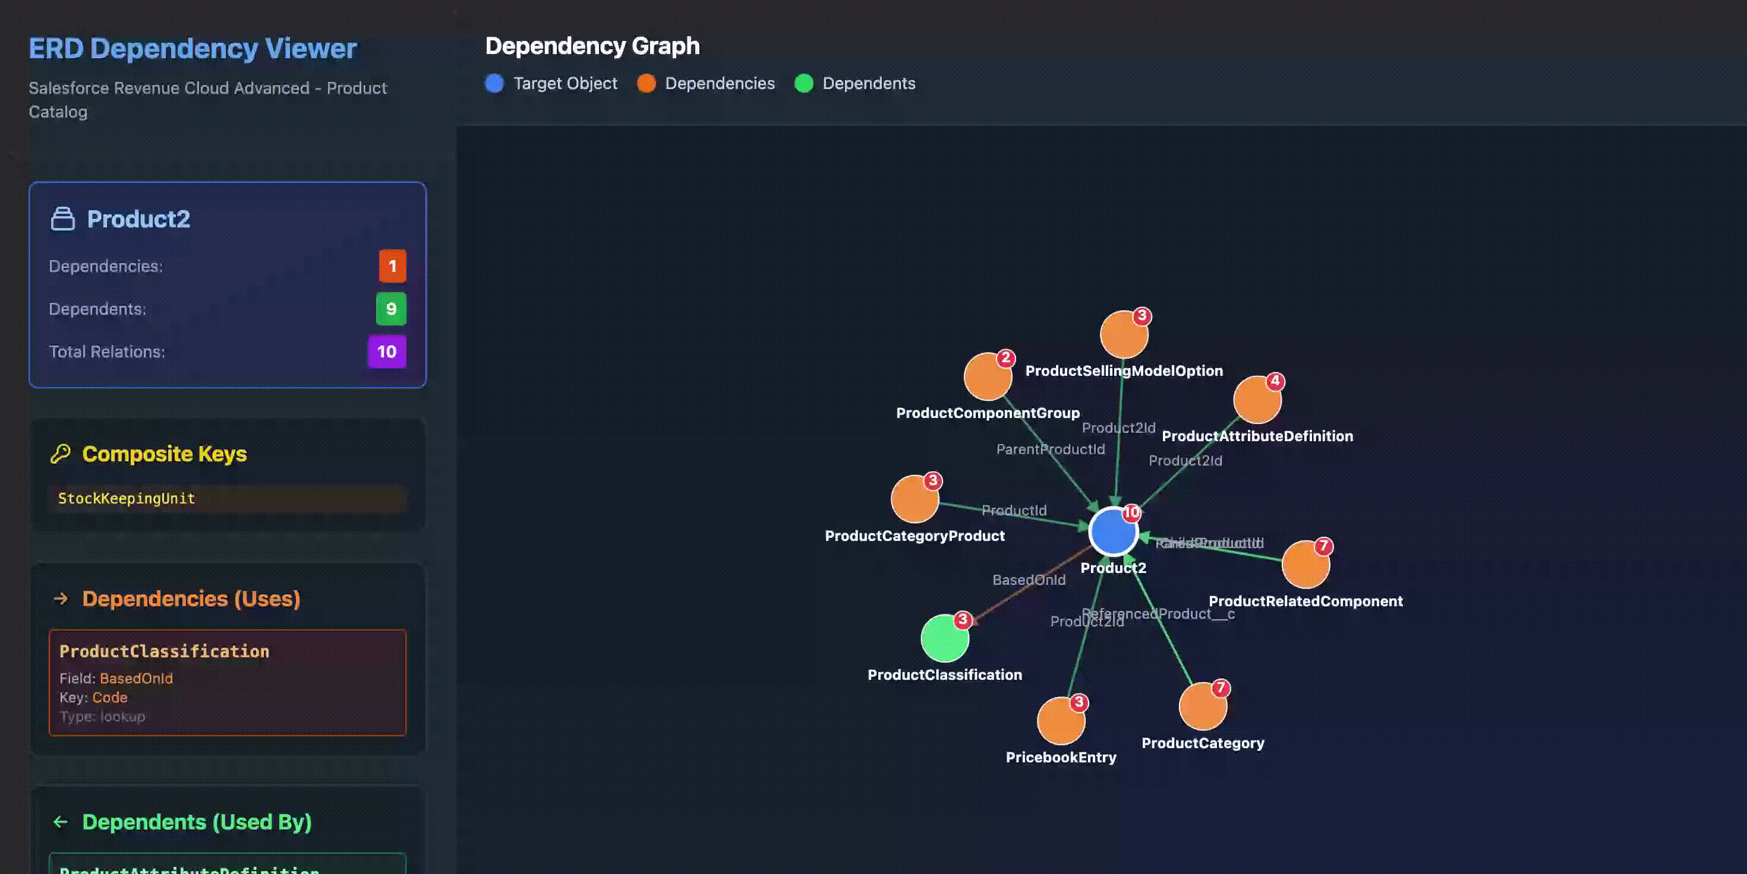The image size is (1747, 874).
Task: Click the StockKeepingUnit composite key entry
Action: coord(127,499)
